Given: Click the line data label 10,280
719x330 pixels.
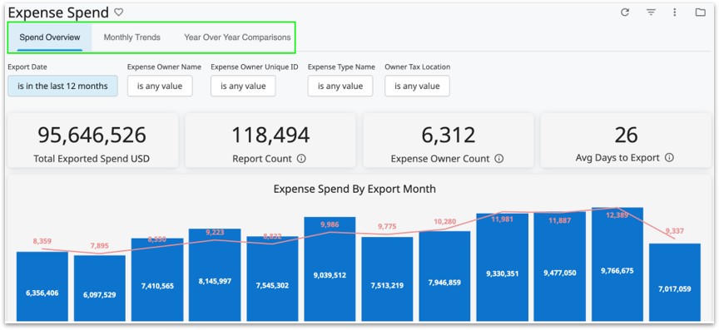Looking at the screenshot, I should pos(444,222).
